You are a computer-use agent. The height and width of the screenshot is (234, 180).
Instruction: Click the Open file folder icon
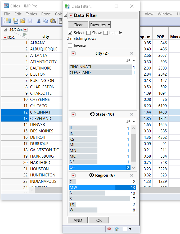(x=23, y=21)
